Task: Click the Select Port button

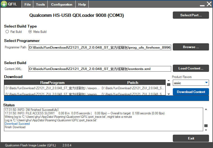Action: [x=191, y=15]
